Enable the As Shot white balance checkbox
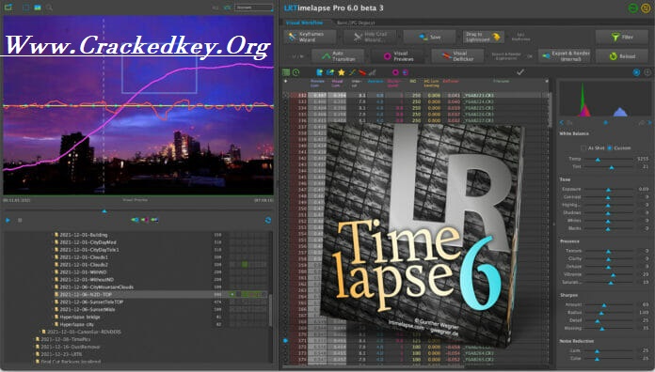 (x=583, y=148)
